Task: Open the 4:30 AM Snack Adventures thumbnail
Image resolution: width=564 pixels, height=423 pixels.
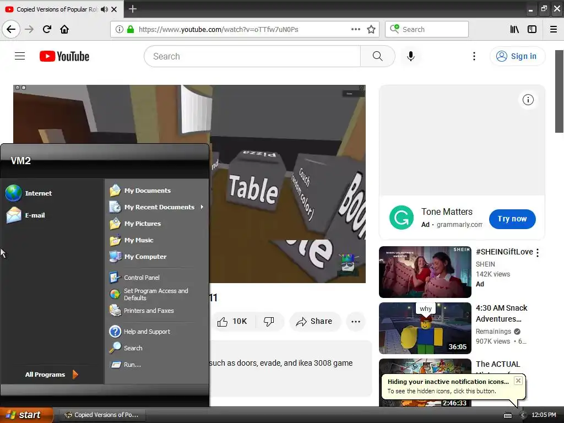Action: pos(425,328)
